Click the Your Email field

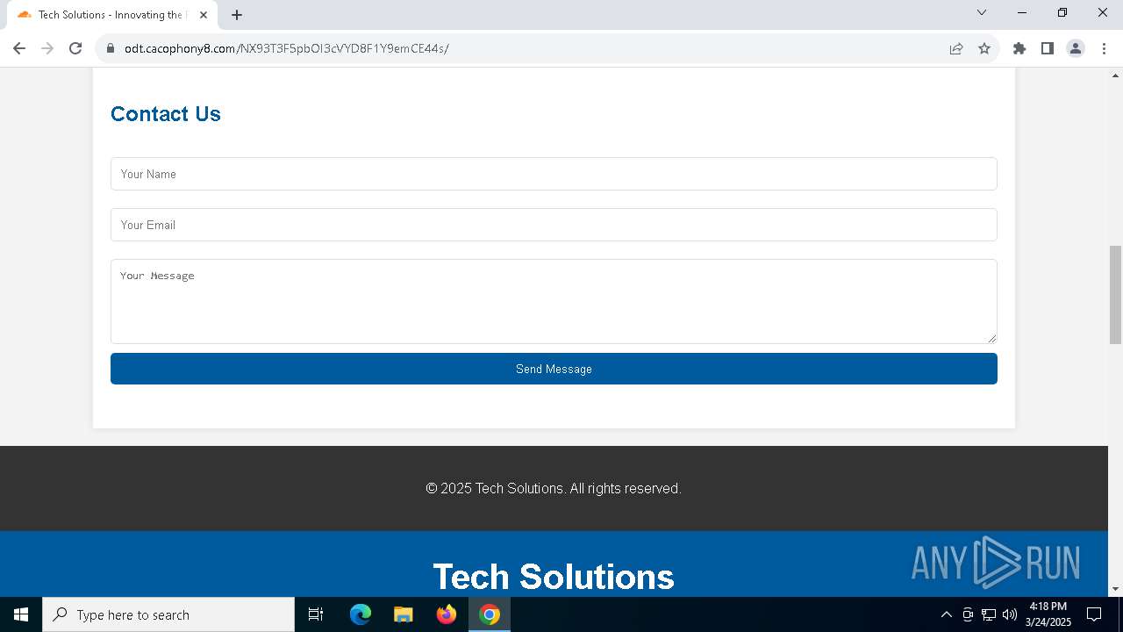point(554,225)
